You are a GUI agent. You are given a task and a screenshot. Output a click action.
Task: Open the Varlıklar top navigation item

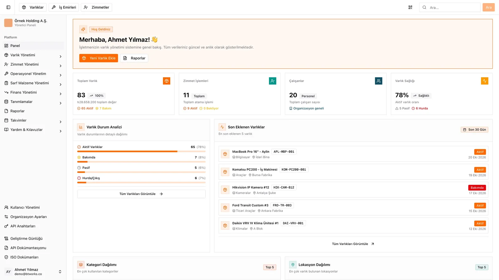(33, 7)
